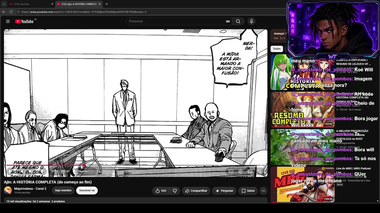Select the Ajin: A HISTÓRIA COMPLETA tab
380x213 pixels.
[x=79, y=4]
